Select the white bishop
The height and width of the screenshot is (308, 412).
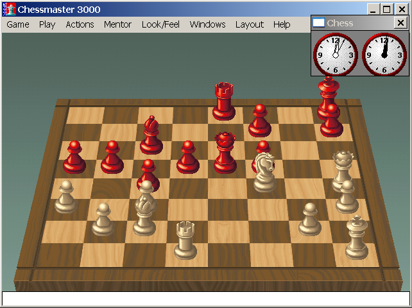(x=144, y=217)
